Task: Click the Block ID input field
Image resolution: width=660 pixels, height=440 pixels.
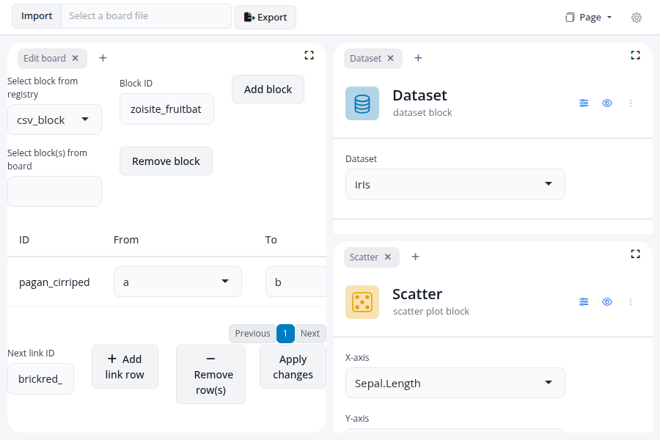Action: click(x=166, y=109)
